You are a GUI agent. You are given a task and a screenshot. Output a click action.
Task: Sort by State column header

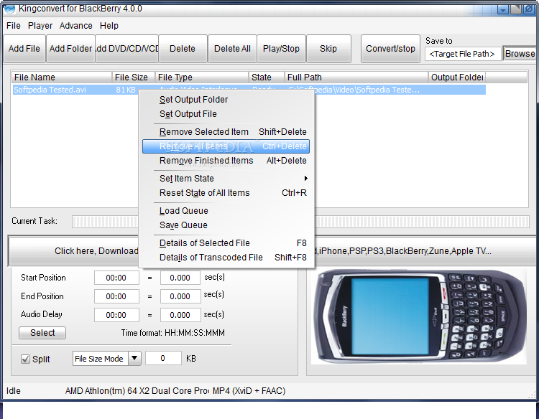267,77
